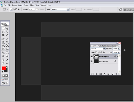Open the tool preset picker arrow

coord(7,9)
